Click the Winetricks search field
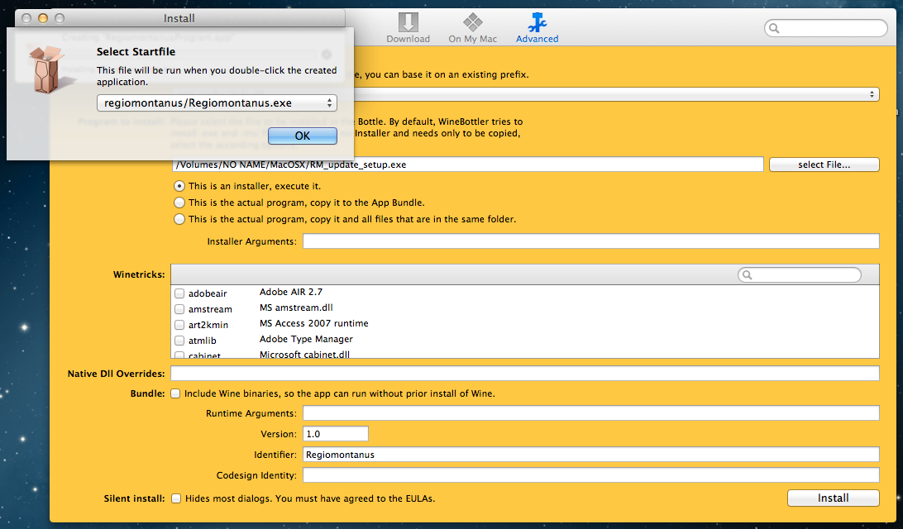This screenshot has height=529, width=903. (800, 274)
